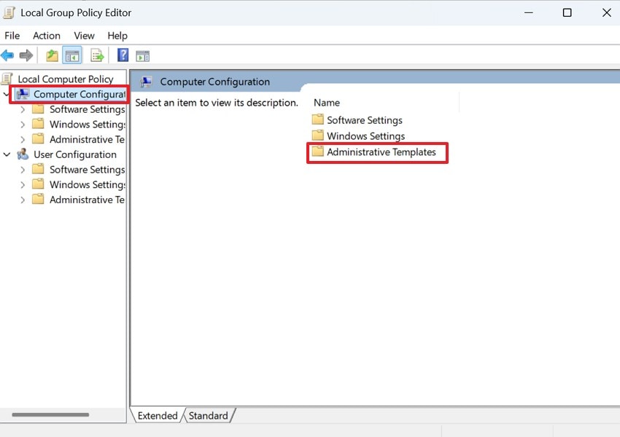Select Computer Configuration in the tree
Screen dimensions: 620x437
[80, 94]
